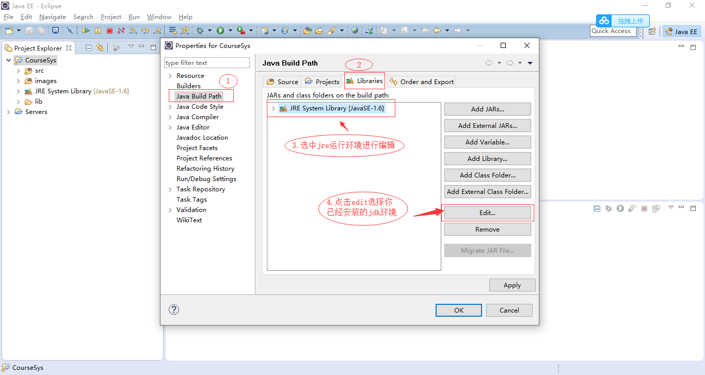This screenshot has width=705, height=375.
Task: Expand the Task Repository category
Action: [170, 189]
